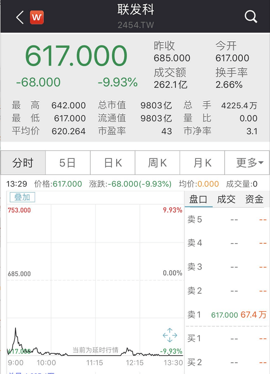270x374 pixels.
Task: Expand chart with fullscreen arrows icon
Action: (x=170, y=335)
